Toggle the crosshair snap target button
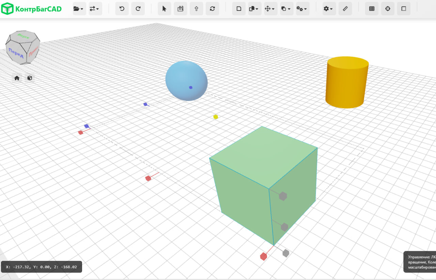Screen dimensions: 436x280 pyautogui.click(x=388, y=9)
